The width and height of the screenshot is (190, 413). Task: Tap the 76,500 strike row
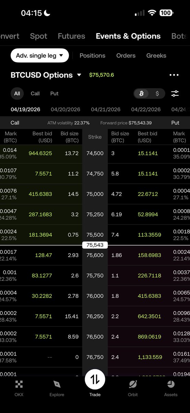coord(95,336)
